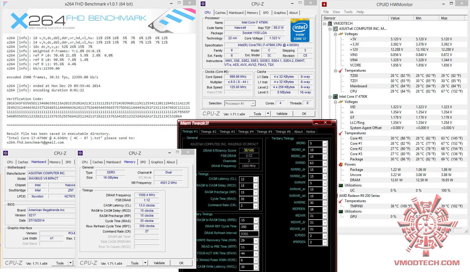Click Validate in the CPU-Z processor window
The image size is (470, 272).
[282, 114]
